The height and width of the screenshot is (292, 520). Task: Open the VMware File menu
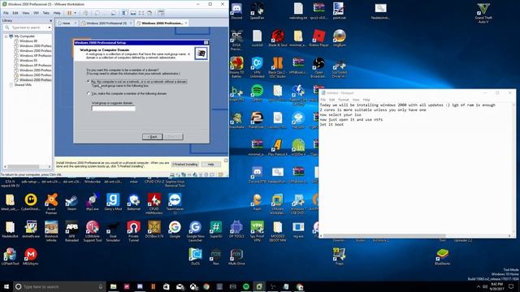6,13
